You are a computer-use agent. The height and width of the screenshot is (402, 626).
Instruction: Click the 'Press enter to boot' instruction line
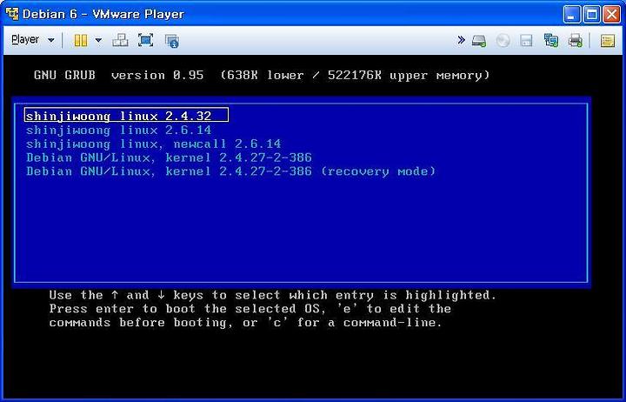click(250, 309)
